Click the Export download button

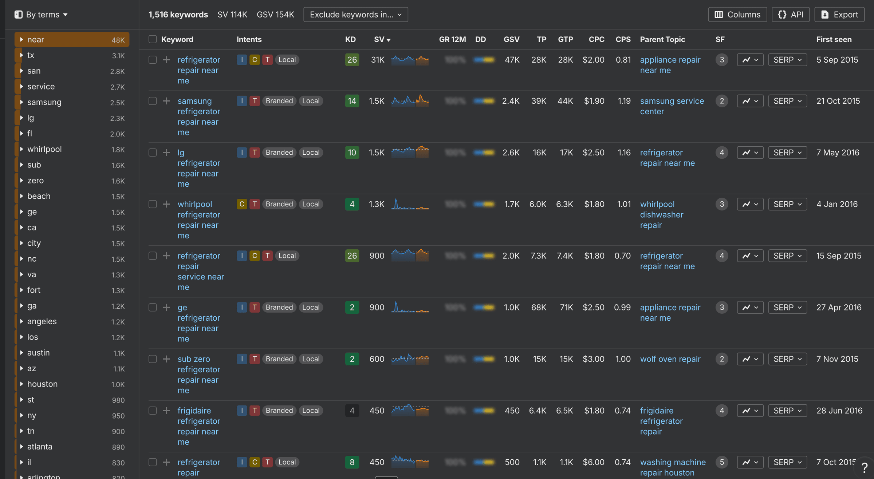click(x=839, y=15)
